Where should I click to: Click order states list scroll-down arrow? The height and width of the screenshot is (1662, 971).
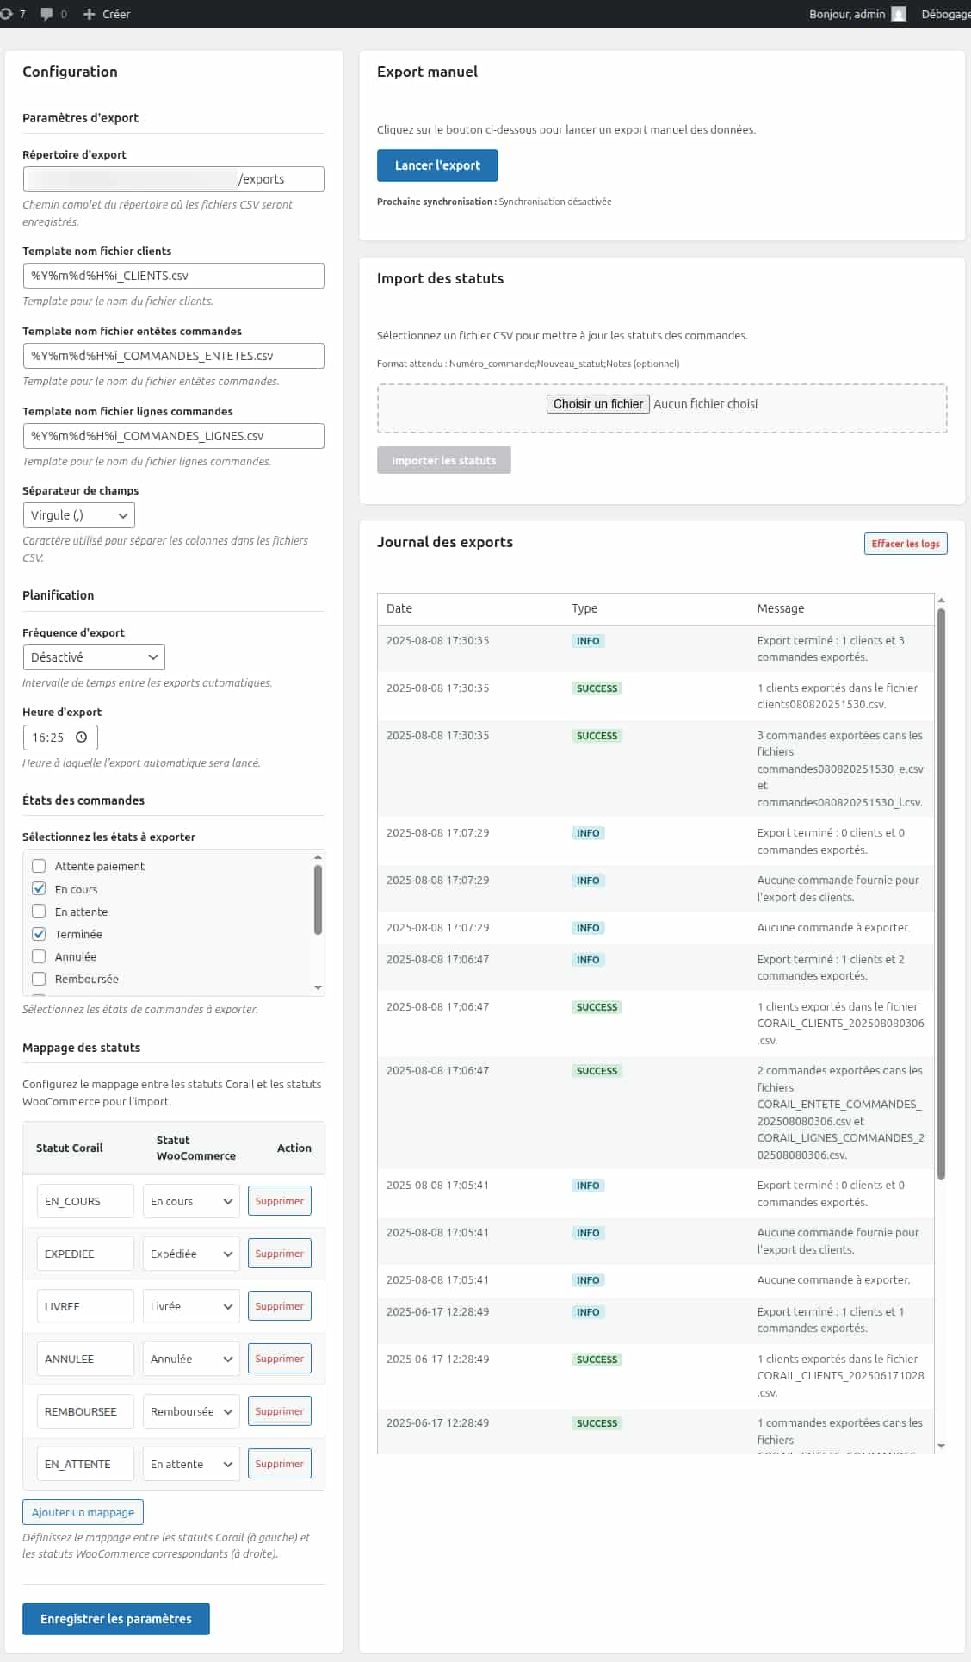[318, 987]
